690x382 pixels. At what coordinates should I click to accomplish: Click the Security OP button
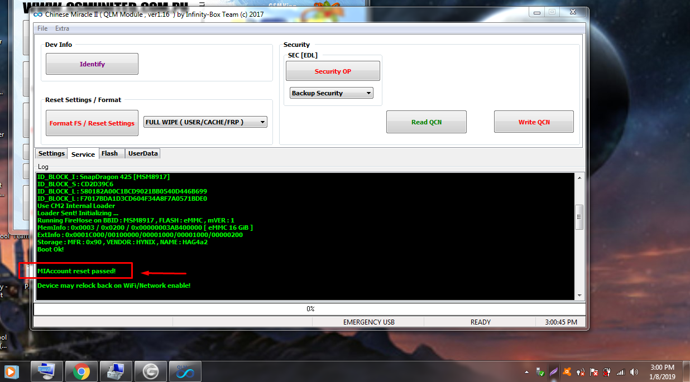click(x=333, y=71)
